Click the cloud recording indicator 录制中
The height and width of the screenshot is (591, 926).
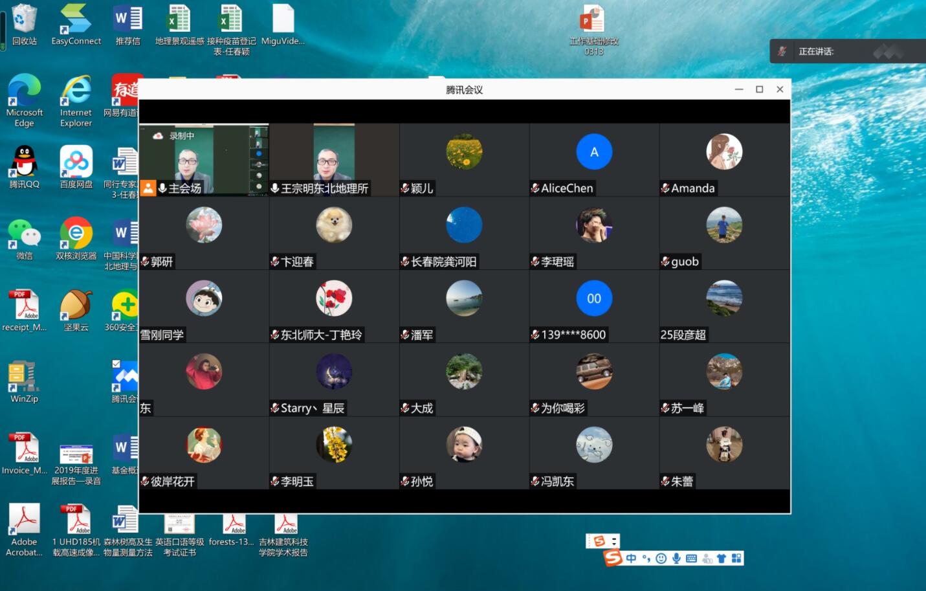click(x=173, y=136)
